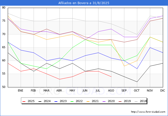Select the '2019' legend label
This screenshot has width=168, height=116.
[x=127, y=101]
